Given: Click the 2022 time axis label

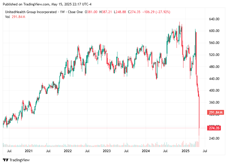Looking at the screenshot, I should pos(68,151).
